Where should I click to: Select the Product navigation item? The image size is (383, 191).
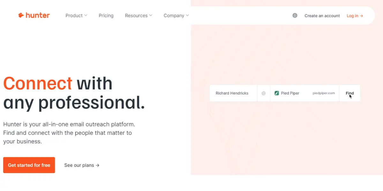coord(74,16)
